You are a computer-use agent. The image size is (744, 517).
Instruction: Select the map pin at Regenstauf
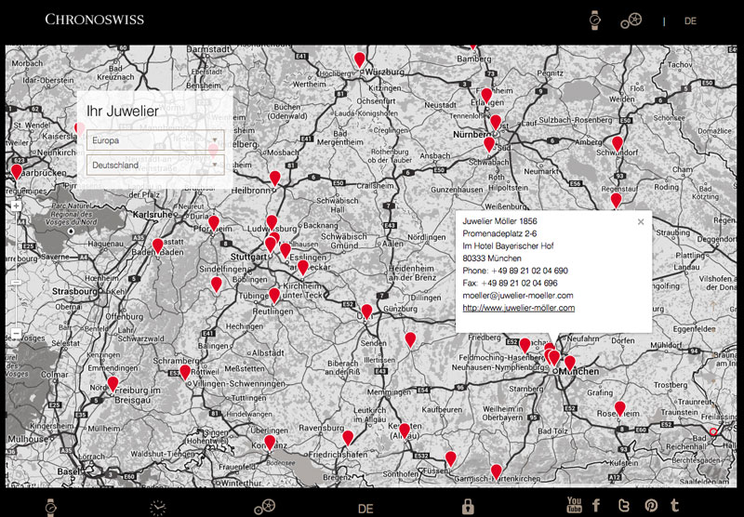(x=616, y=201)
